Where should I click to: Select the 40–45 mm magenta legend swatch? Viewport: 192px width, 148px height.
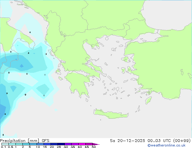(x=82, y=144)
